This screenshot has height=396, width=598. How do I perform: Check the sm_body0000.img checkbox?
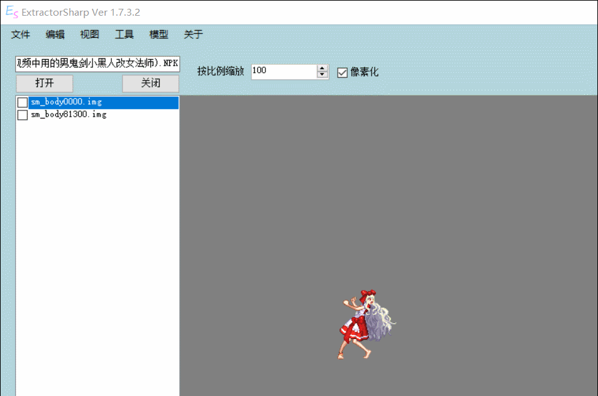(22, 102)
